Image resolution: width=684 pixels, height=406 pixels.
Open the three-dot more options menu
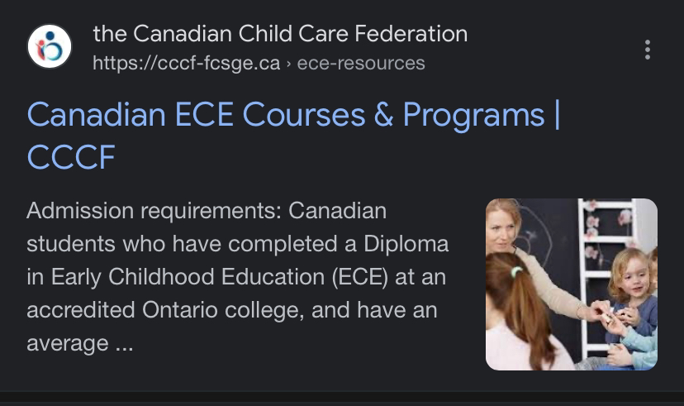[648, 50]
